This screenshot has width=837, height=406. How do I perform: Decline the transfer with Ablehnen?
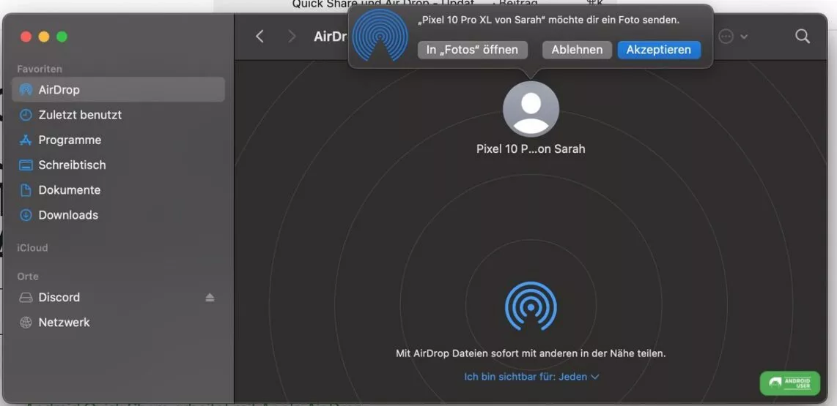click(x=577, y=50)
